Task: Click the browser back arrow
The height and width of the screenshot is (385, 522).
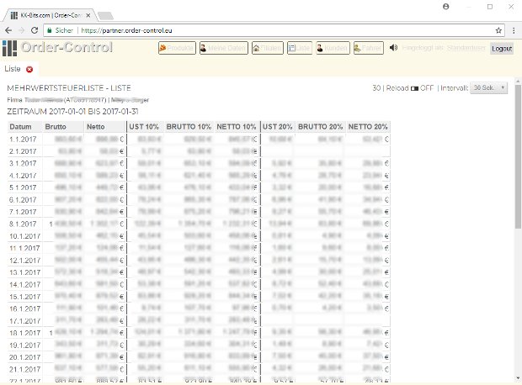Action: coord(8,30)
